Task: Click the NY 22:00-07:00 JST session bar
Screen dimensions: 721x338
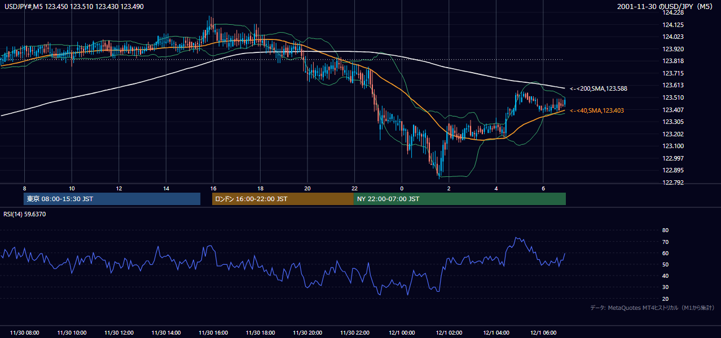Action: (x=460, y=199)
